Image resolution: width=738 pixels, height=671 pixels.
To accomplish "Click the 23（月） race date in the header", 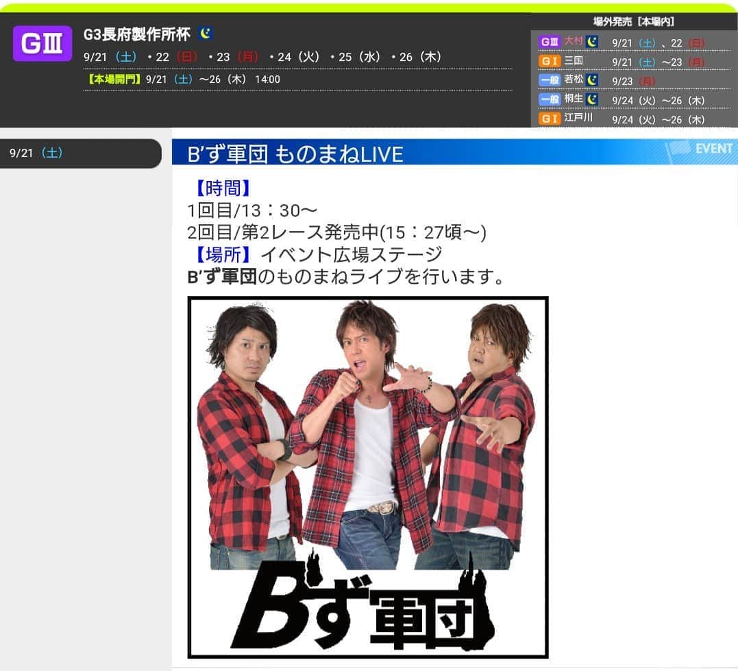I will [237, 57].
